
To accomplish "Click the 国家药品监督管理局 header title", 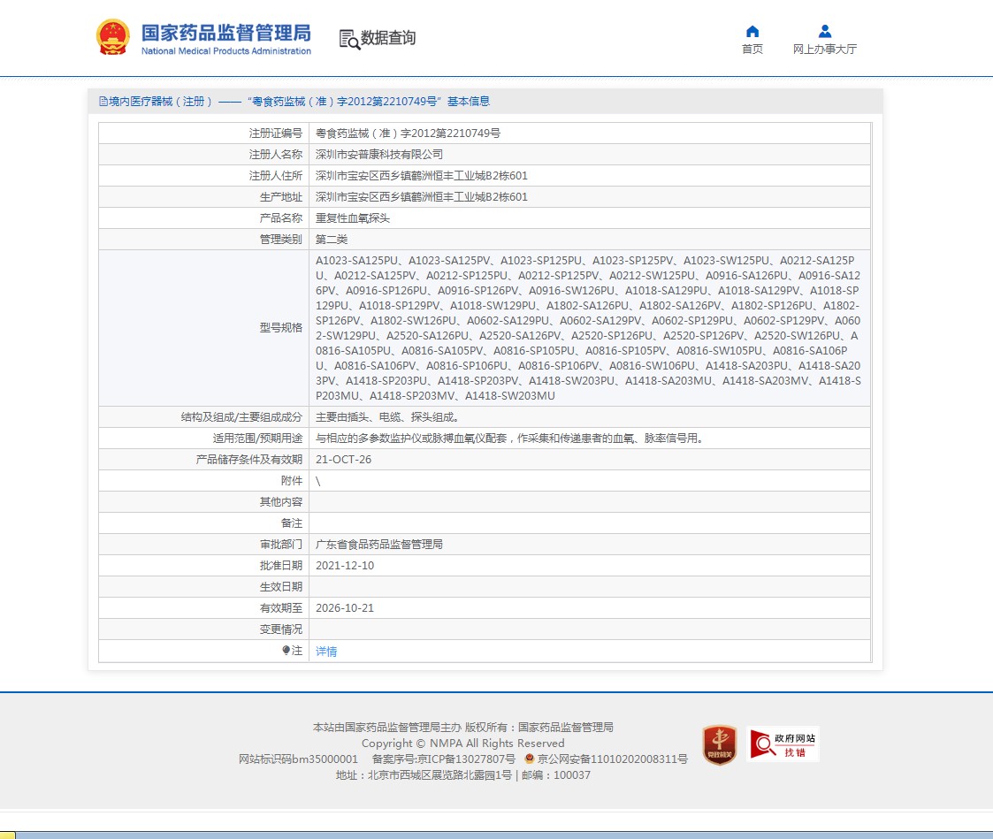I will 226,33.
